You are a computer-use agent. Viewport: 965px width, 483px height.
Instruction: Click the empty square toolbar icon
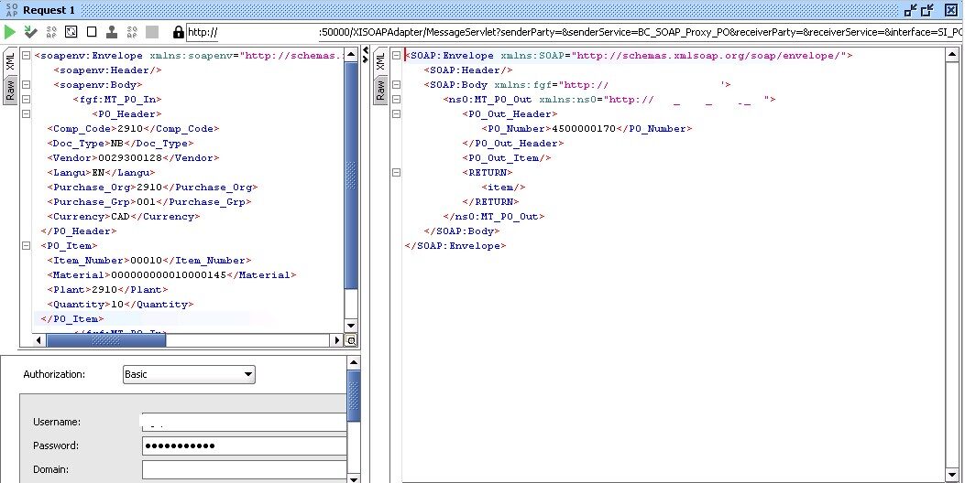(x=91, y=32)
